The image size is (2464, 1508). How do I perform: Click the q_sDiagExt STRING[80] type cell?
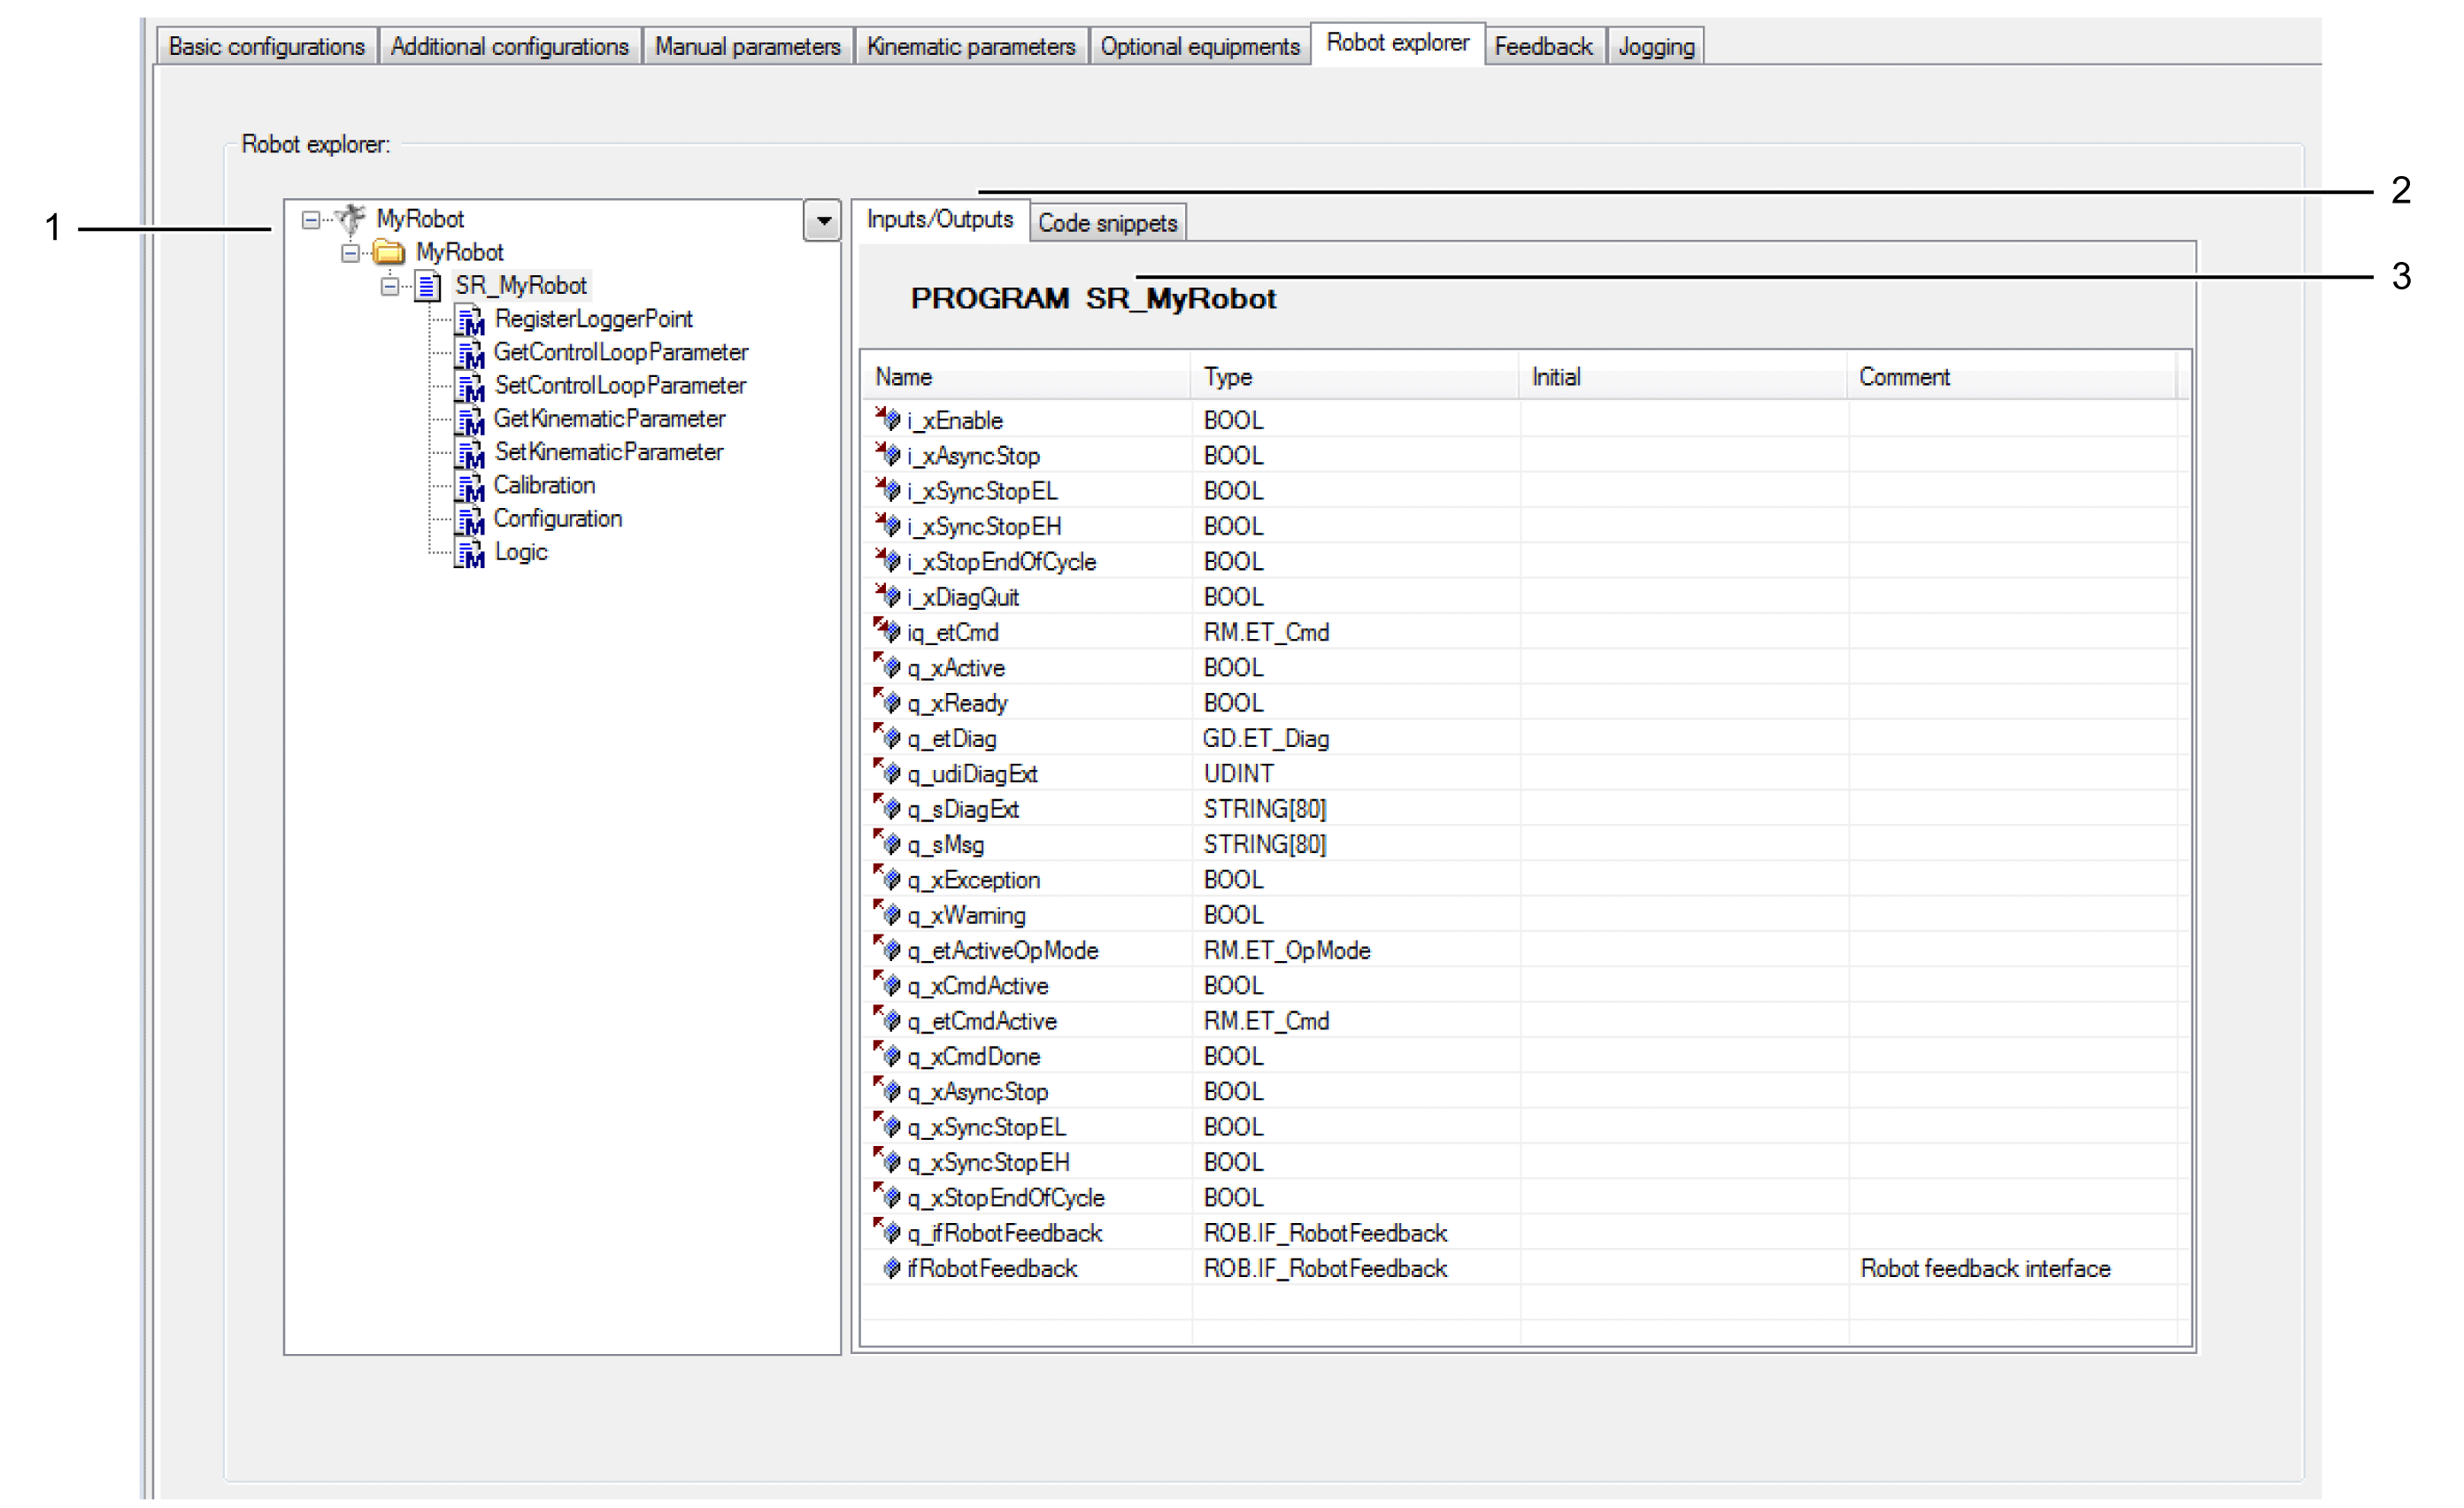coord(1264,808)
